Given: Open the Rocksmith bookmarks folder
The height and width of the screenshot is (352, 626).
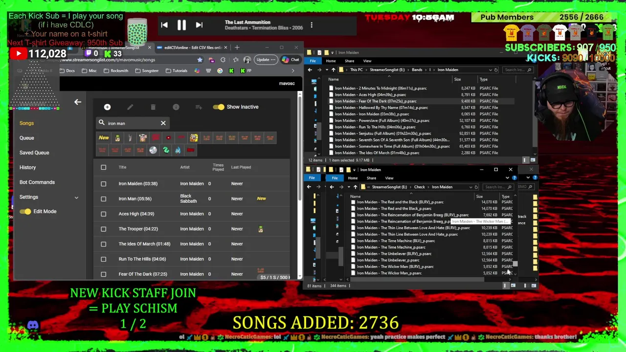Looking at the screenshot, I should pos(115,70).
